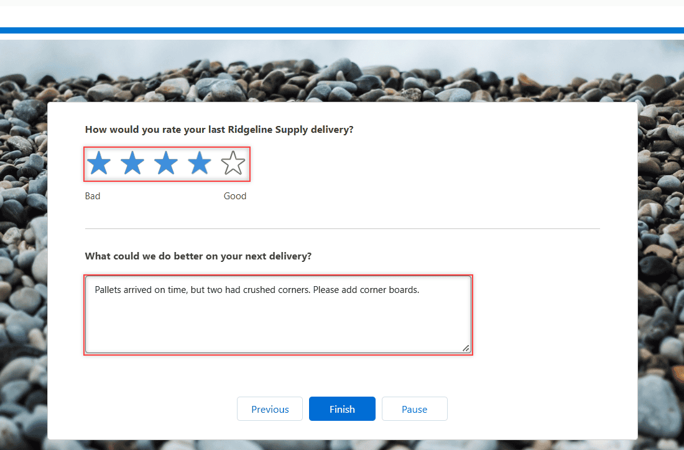Click the 'Bad' rating label
This screenshot has height=450, width=684.
coord(93,196)
